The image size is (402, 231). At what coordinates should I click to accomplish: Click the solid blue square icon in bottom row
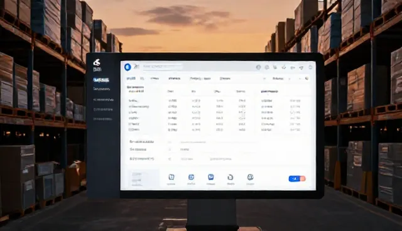point(211,177)
